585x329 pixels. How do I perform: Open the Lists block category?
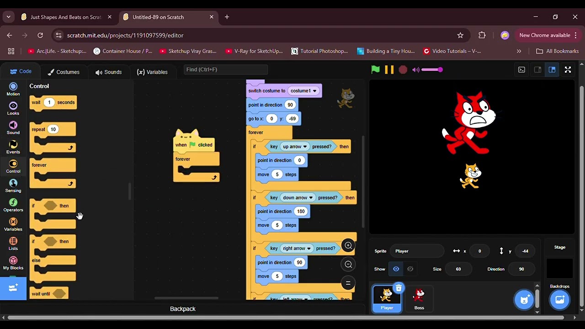click(13, 244)
